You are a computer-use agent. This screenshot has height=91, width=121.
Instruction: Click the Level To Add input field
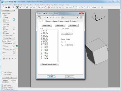tap(67, 31)
